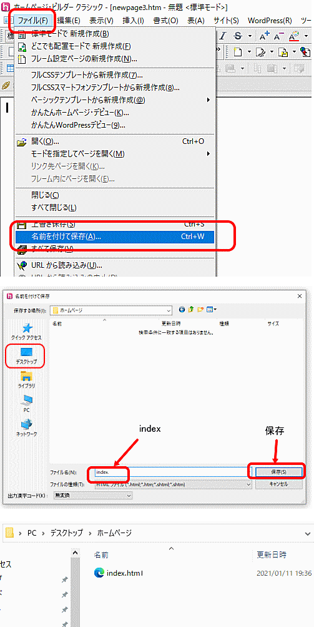This screenshot has width=314, height=627.
Task: Click the 保存(S) button
Action: coord(278,472)
